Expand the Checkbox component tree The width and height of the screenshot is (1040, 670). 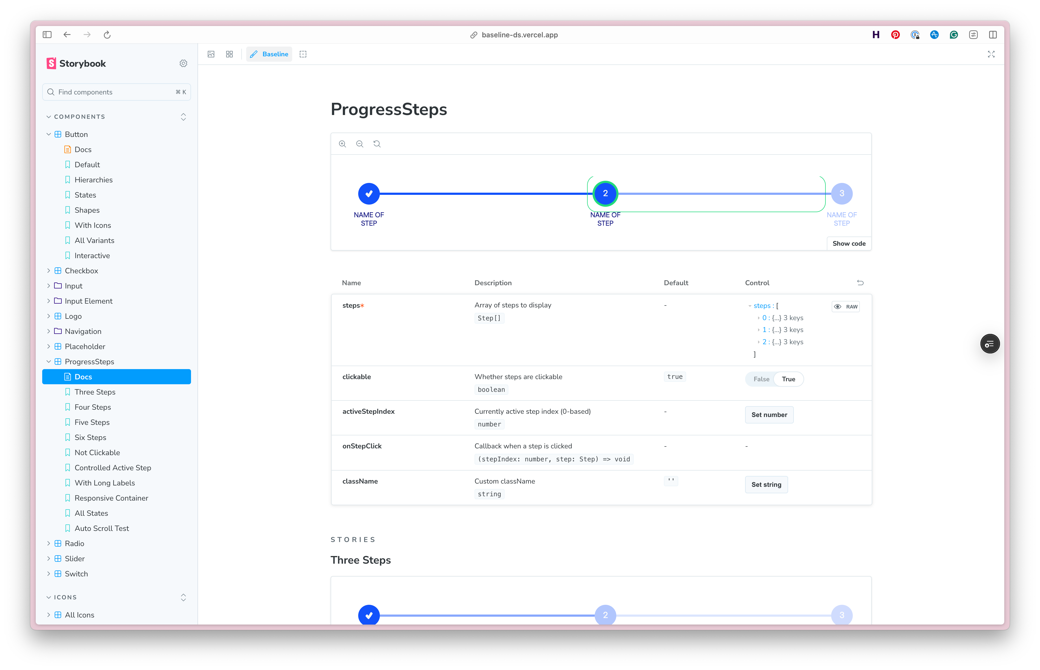click(x=49, y=271)
